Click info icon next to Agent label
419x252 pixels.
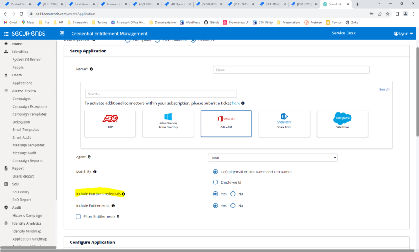coord(89,157)
